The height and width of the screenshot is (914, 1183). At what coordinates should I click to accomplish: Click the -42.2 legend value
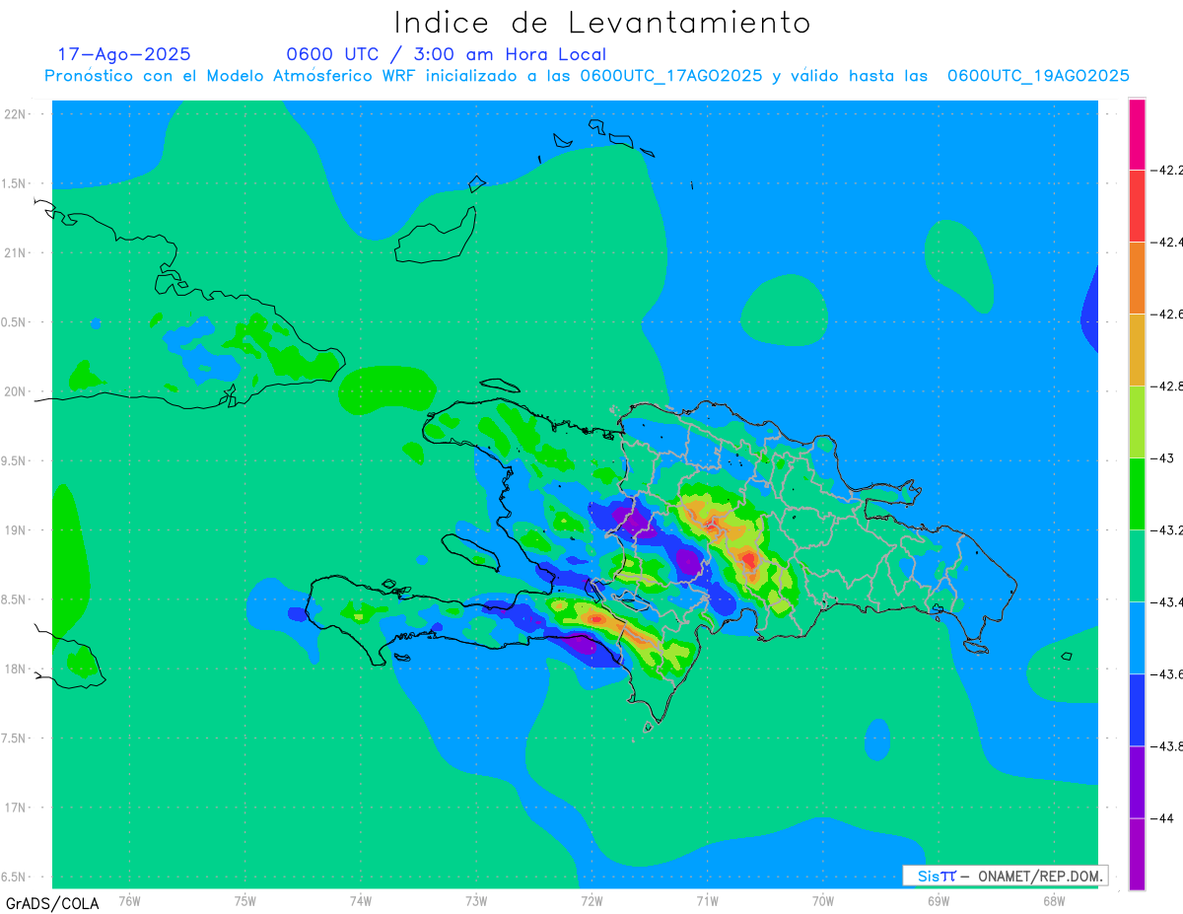[x=1166, y=171]
